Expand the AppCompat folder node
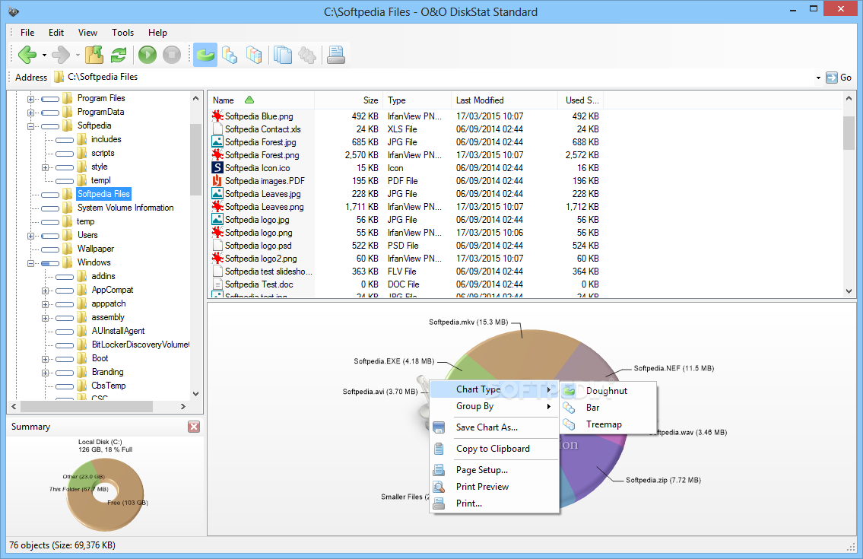Screen dimensions: 863x559 coord(45,291)
